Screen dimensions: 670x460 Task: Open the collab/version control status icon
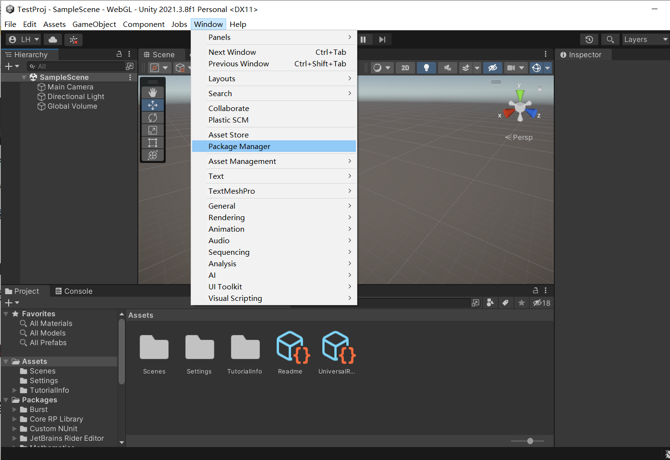pos(73,39)
